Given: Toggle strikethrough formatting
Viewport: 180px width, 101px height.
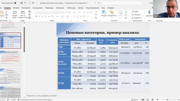Looking at the screenshot, I should point(49,17).
